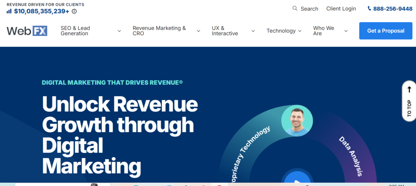Image resolution: width=416 pixels, height=186 pixels.
Task: Open the Revenue Marketing & CRO menu
Action: (159, 31)
